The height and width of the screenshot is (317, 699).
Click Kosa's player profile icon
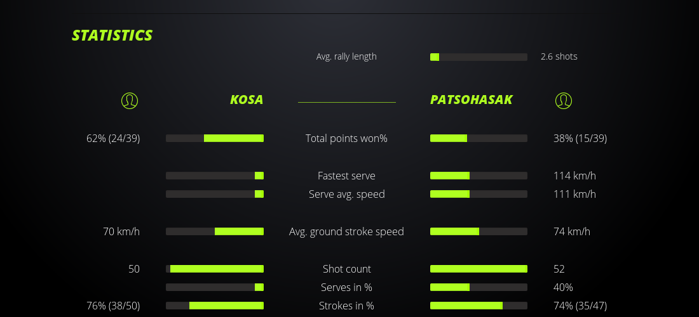(130, 100)
